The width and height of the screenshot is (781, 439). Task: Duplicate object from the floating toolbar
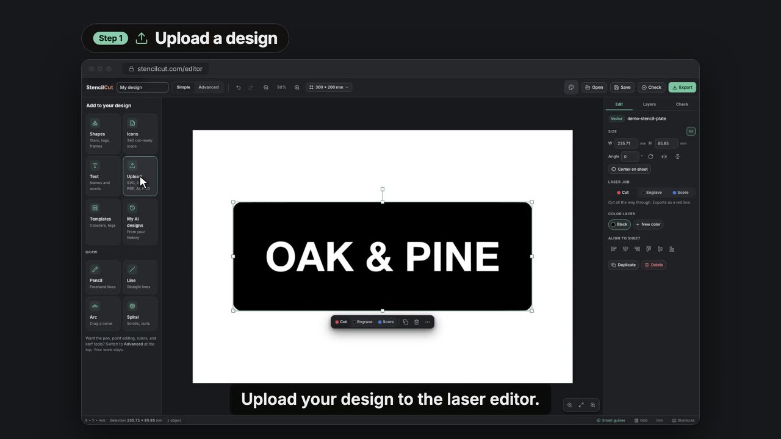click(405, 322)
